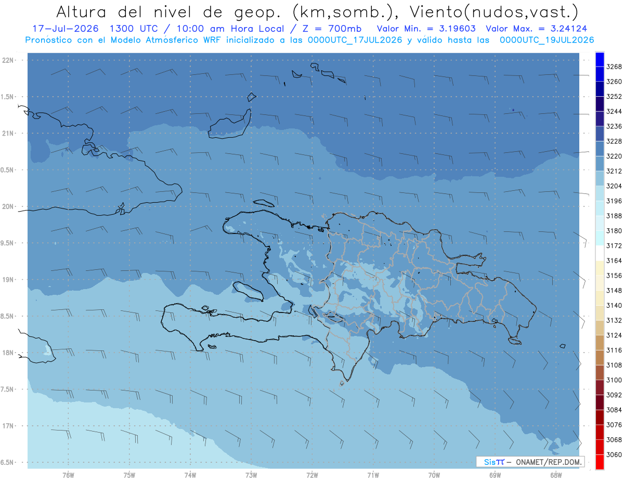This screenshot has width=624, height=482.
Task: Click the '3236' color bar label
Action: (614, 126)
